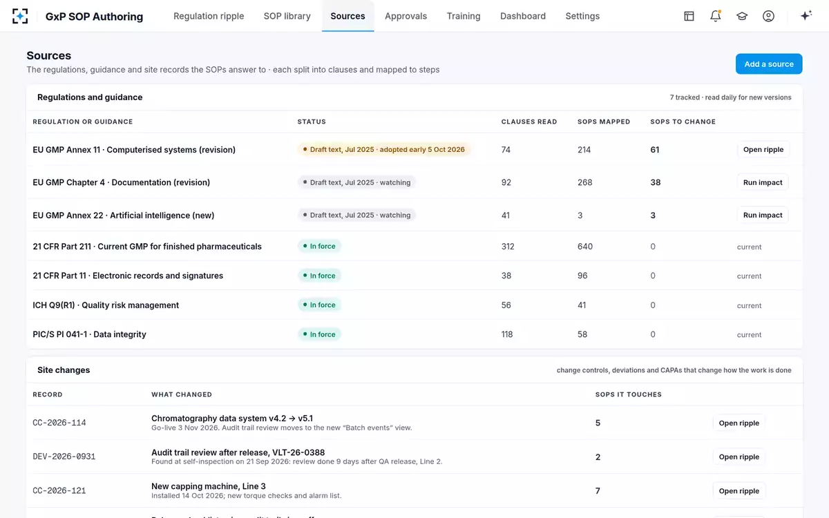Click the Site changes section heading
The height and width of the screenshot is (518, 829).
(64, 370)
